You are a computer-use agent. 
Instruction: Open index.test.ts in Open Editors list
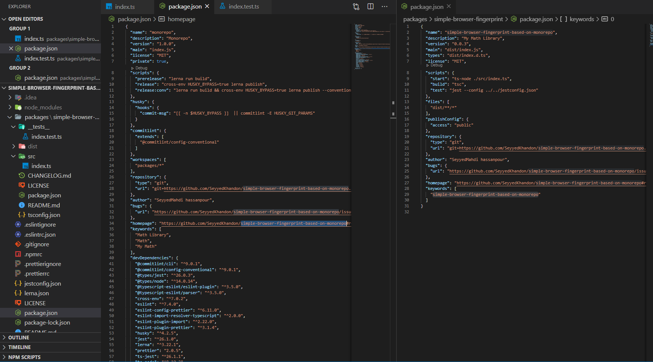(50, 58)
